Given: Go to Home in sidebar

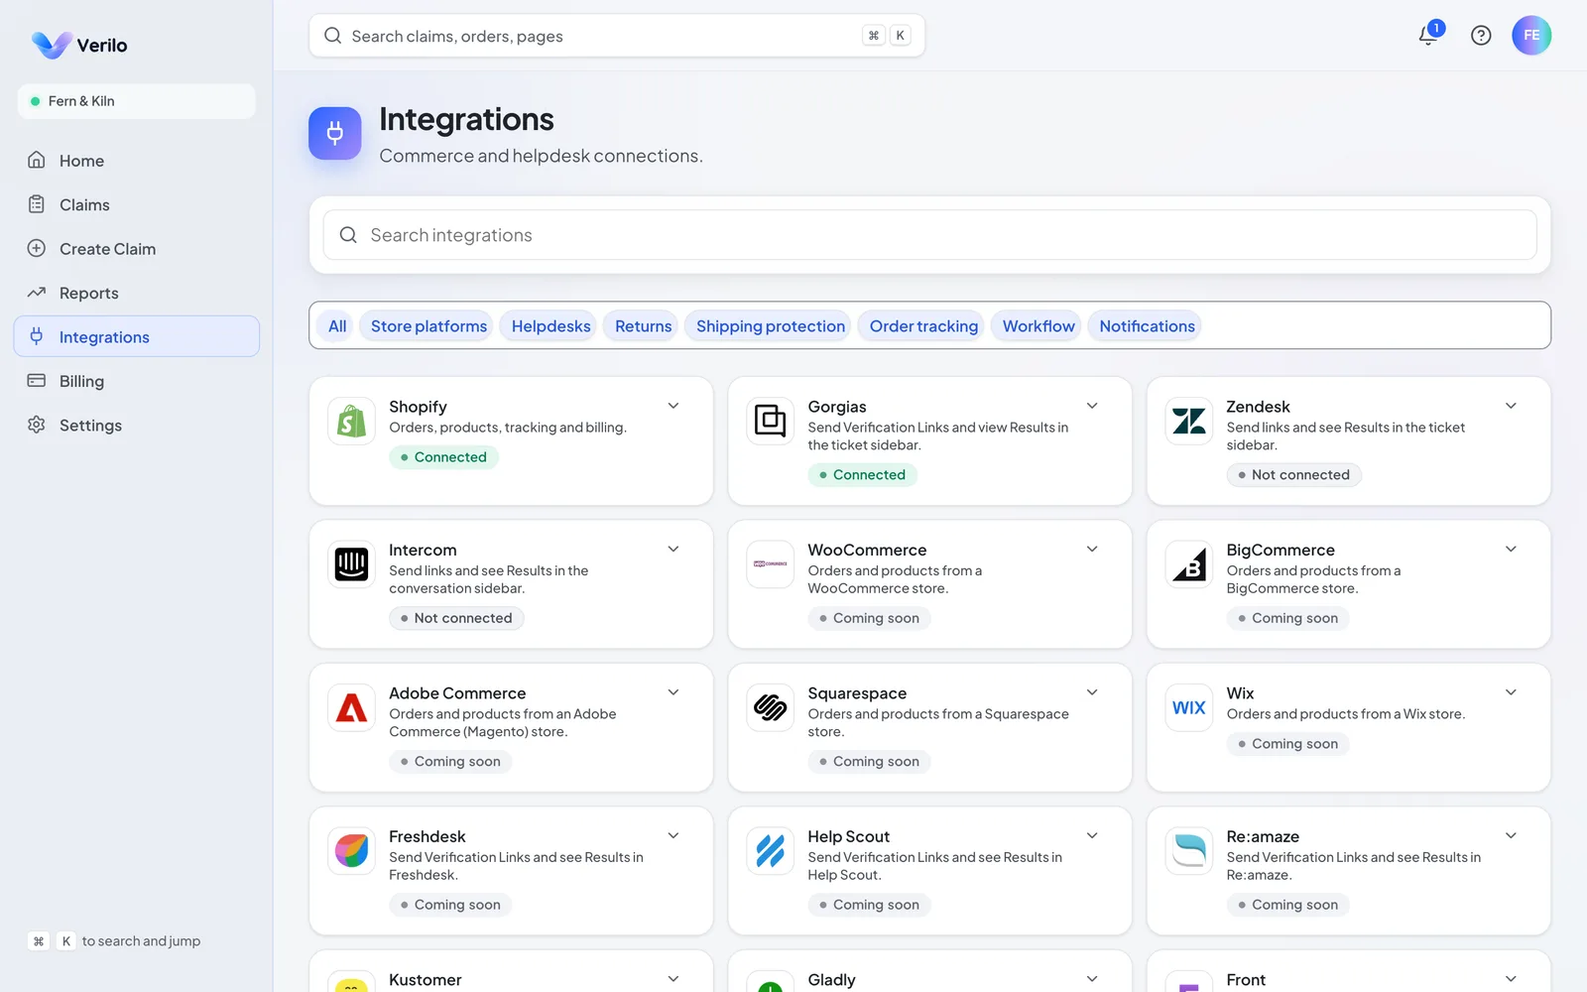Looking at the screenshot, I should 137,161.
